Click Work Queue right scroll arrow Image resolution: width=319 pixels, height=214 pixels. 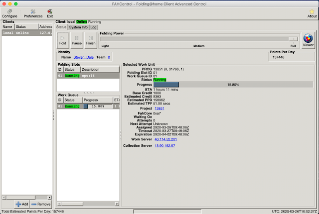[x=117, y=204]
